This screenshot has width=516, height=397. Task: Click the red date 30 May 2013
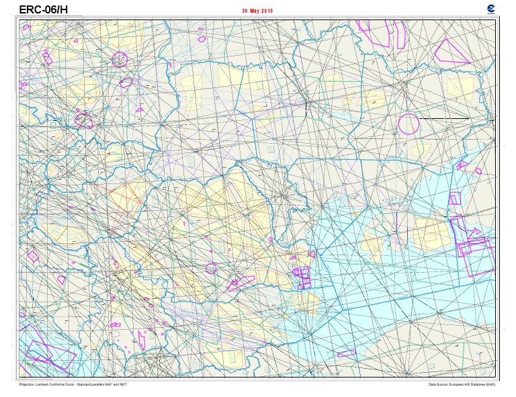coord(257,11)
